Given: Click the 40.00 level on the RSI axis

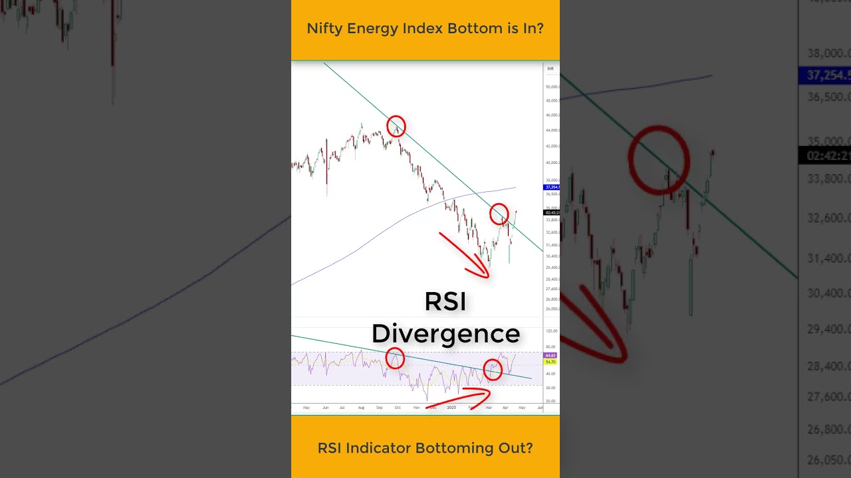Looking at the screenshot, I should click(552, 374).
